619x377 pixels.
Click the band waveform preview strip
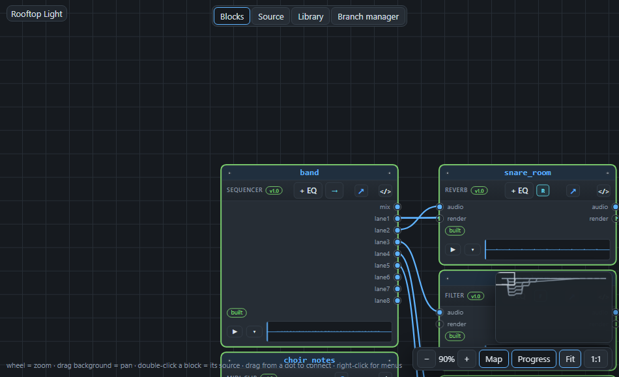(x=329, y=331)
